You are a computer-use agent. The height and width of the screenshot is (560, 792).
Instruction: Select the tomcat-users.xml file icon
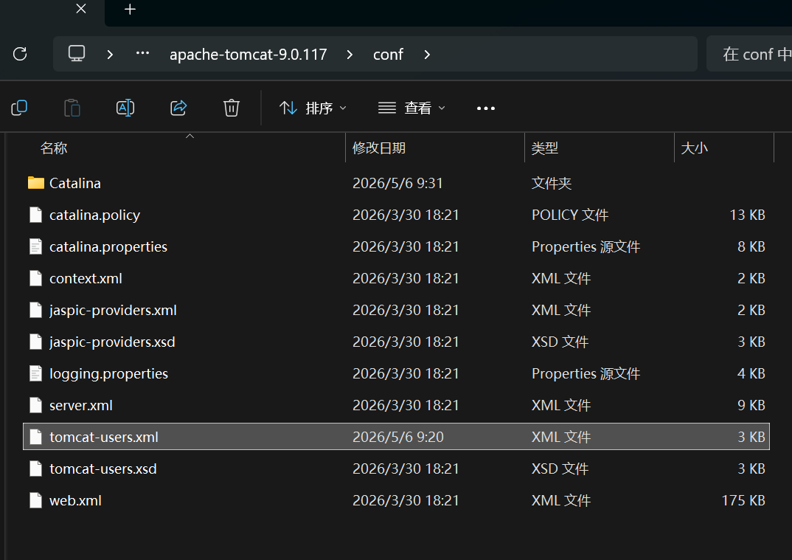[36, 437]
